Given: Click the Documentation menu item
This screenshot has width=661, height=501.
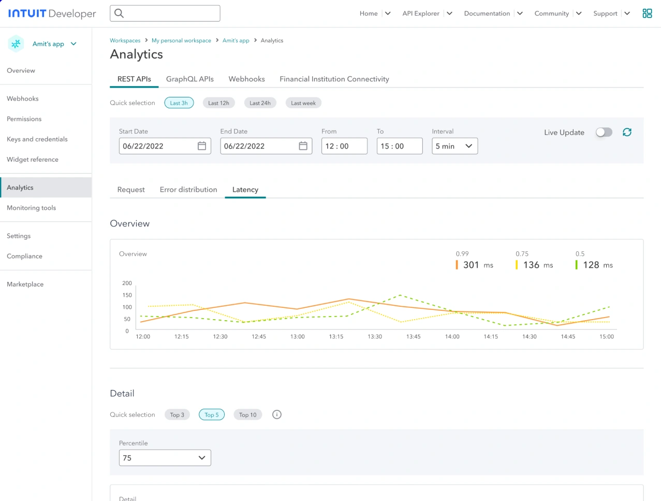Looking at the screenshot, I should [x=487, y=13].
